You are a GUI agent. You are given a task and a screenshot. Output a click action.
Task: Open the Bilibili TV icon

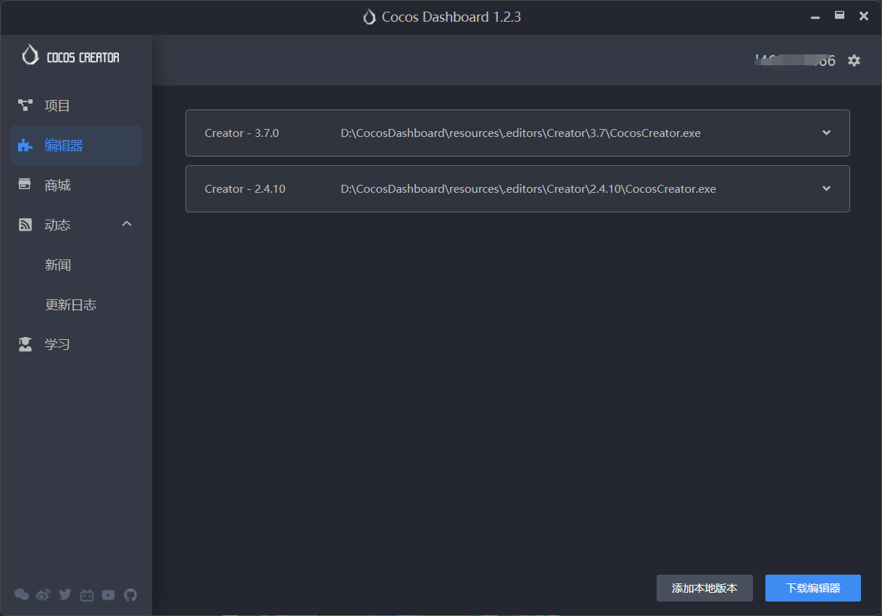[x=87, y=595]
